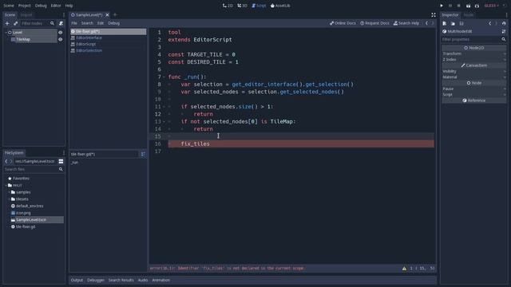Add a new node with plus icon
The height and width of the screenshot is (287, 511).
7,23
